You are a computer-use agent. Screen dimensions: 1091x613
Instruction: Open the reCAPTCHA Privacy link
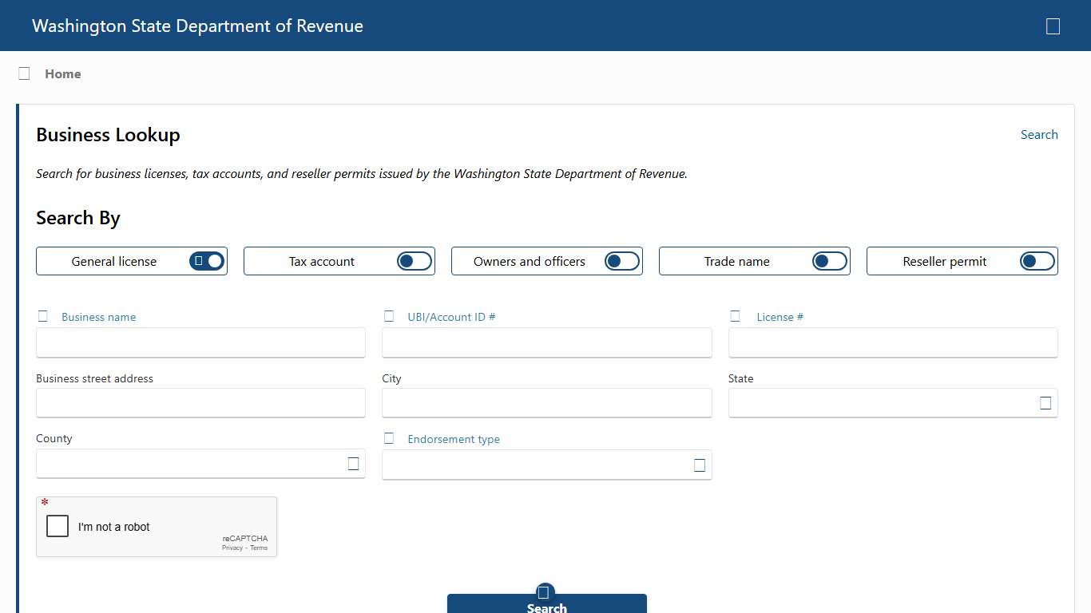(x=232, y=548)
